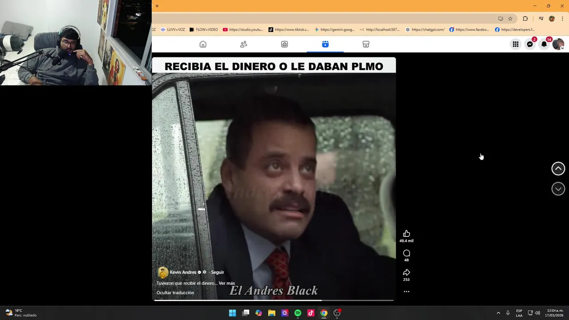Switch to Chrome in taskbar
The image size is (569, 320).
pos(324,313)
